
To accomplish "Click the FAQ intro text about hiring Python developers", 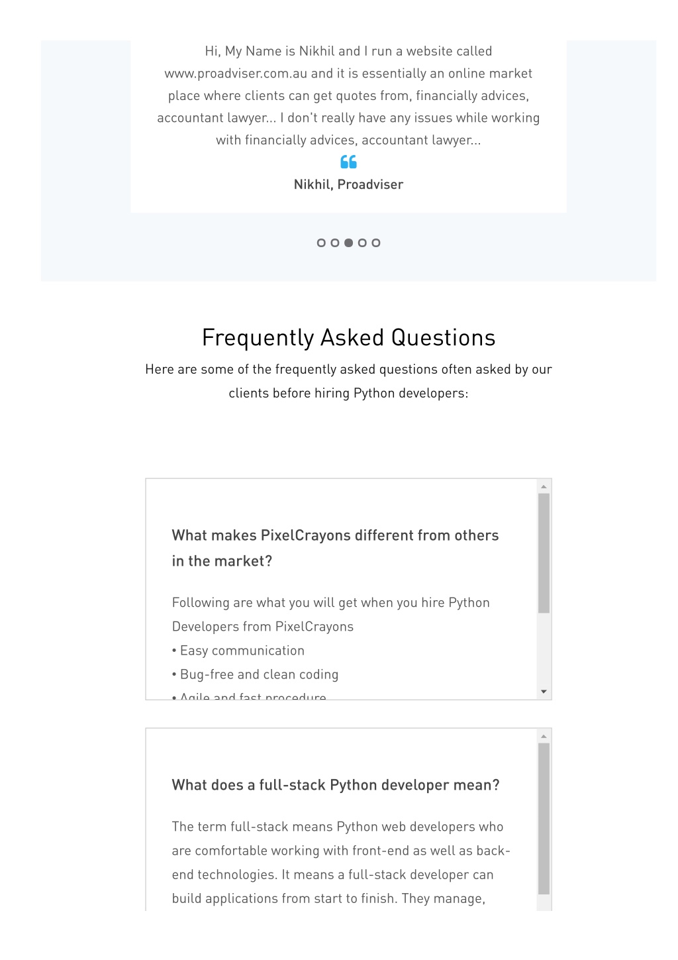I will [348, 381].
